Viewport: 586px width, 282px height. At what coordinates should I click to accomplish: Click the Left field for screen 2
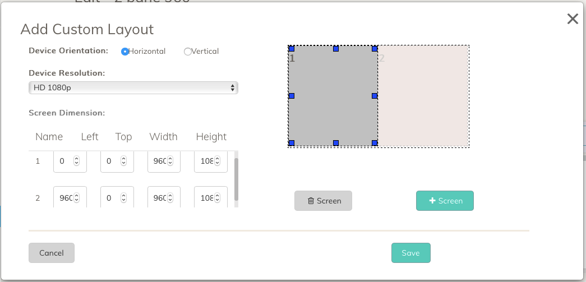[70, 197]
